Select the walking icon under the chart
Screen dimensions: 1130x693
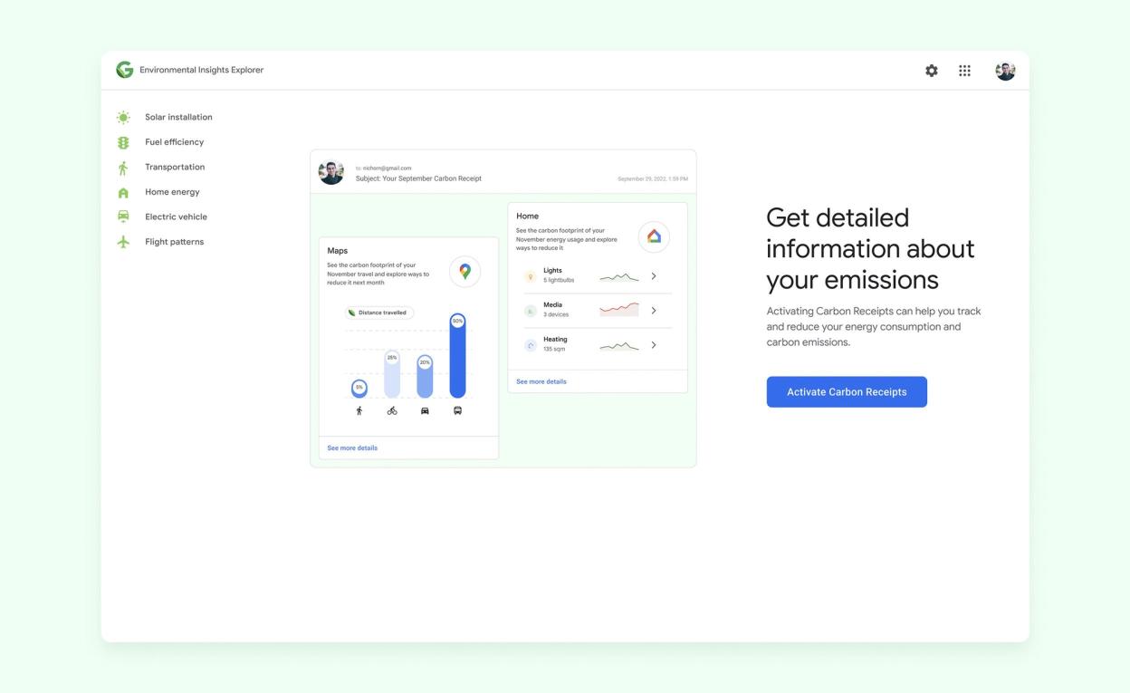[x=359, y=410]
